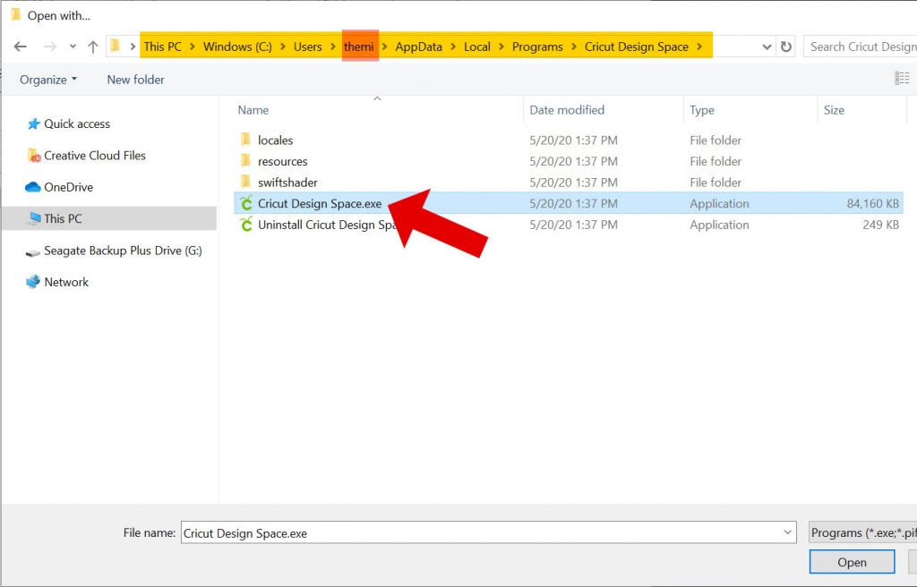The width and height of the screenshot is (917, 587).
Task: Sort by Size column header
Action: tap(834, 110)
